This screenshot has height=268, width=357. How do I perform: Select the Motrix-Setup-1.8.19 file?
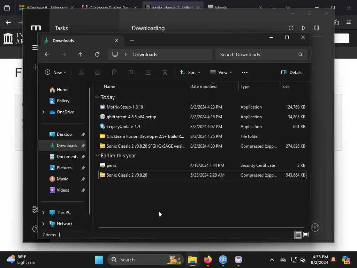tap(203, 107)
